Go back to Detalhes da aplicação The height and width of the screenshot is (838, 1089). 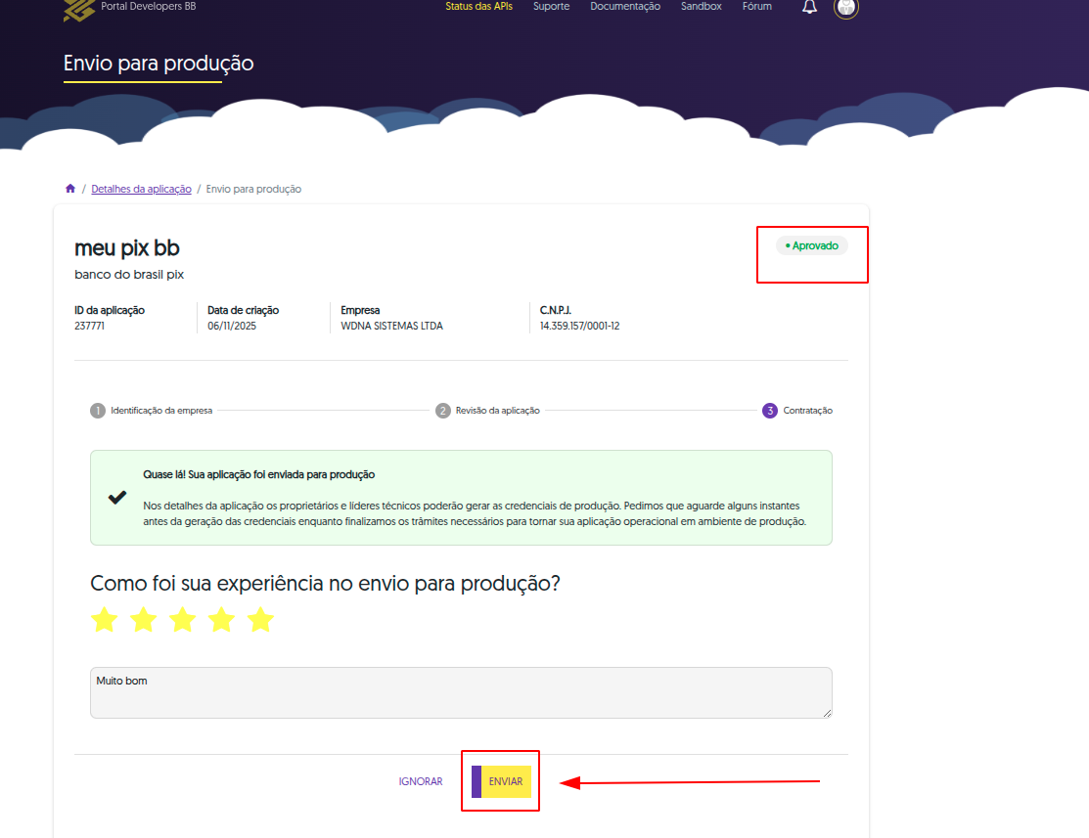pos(141,189)
